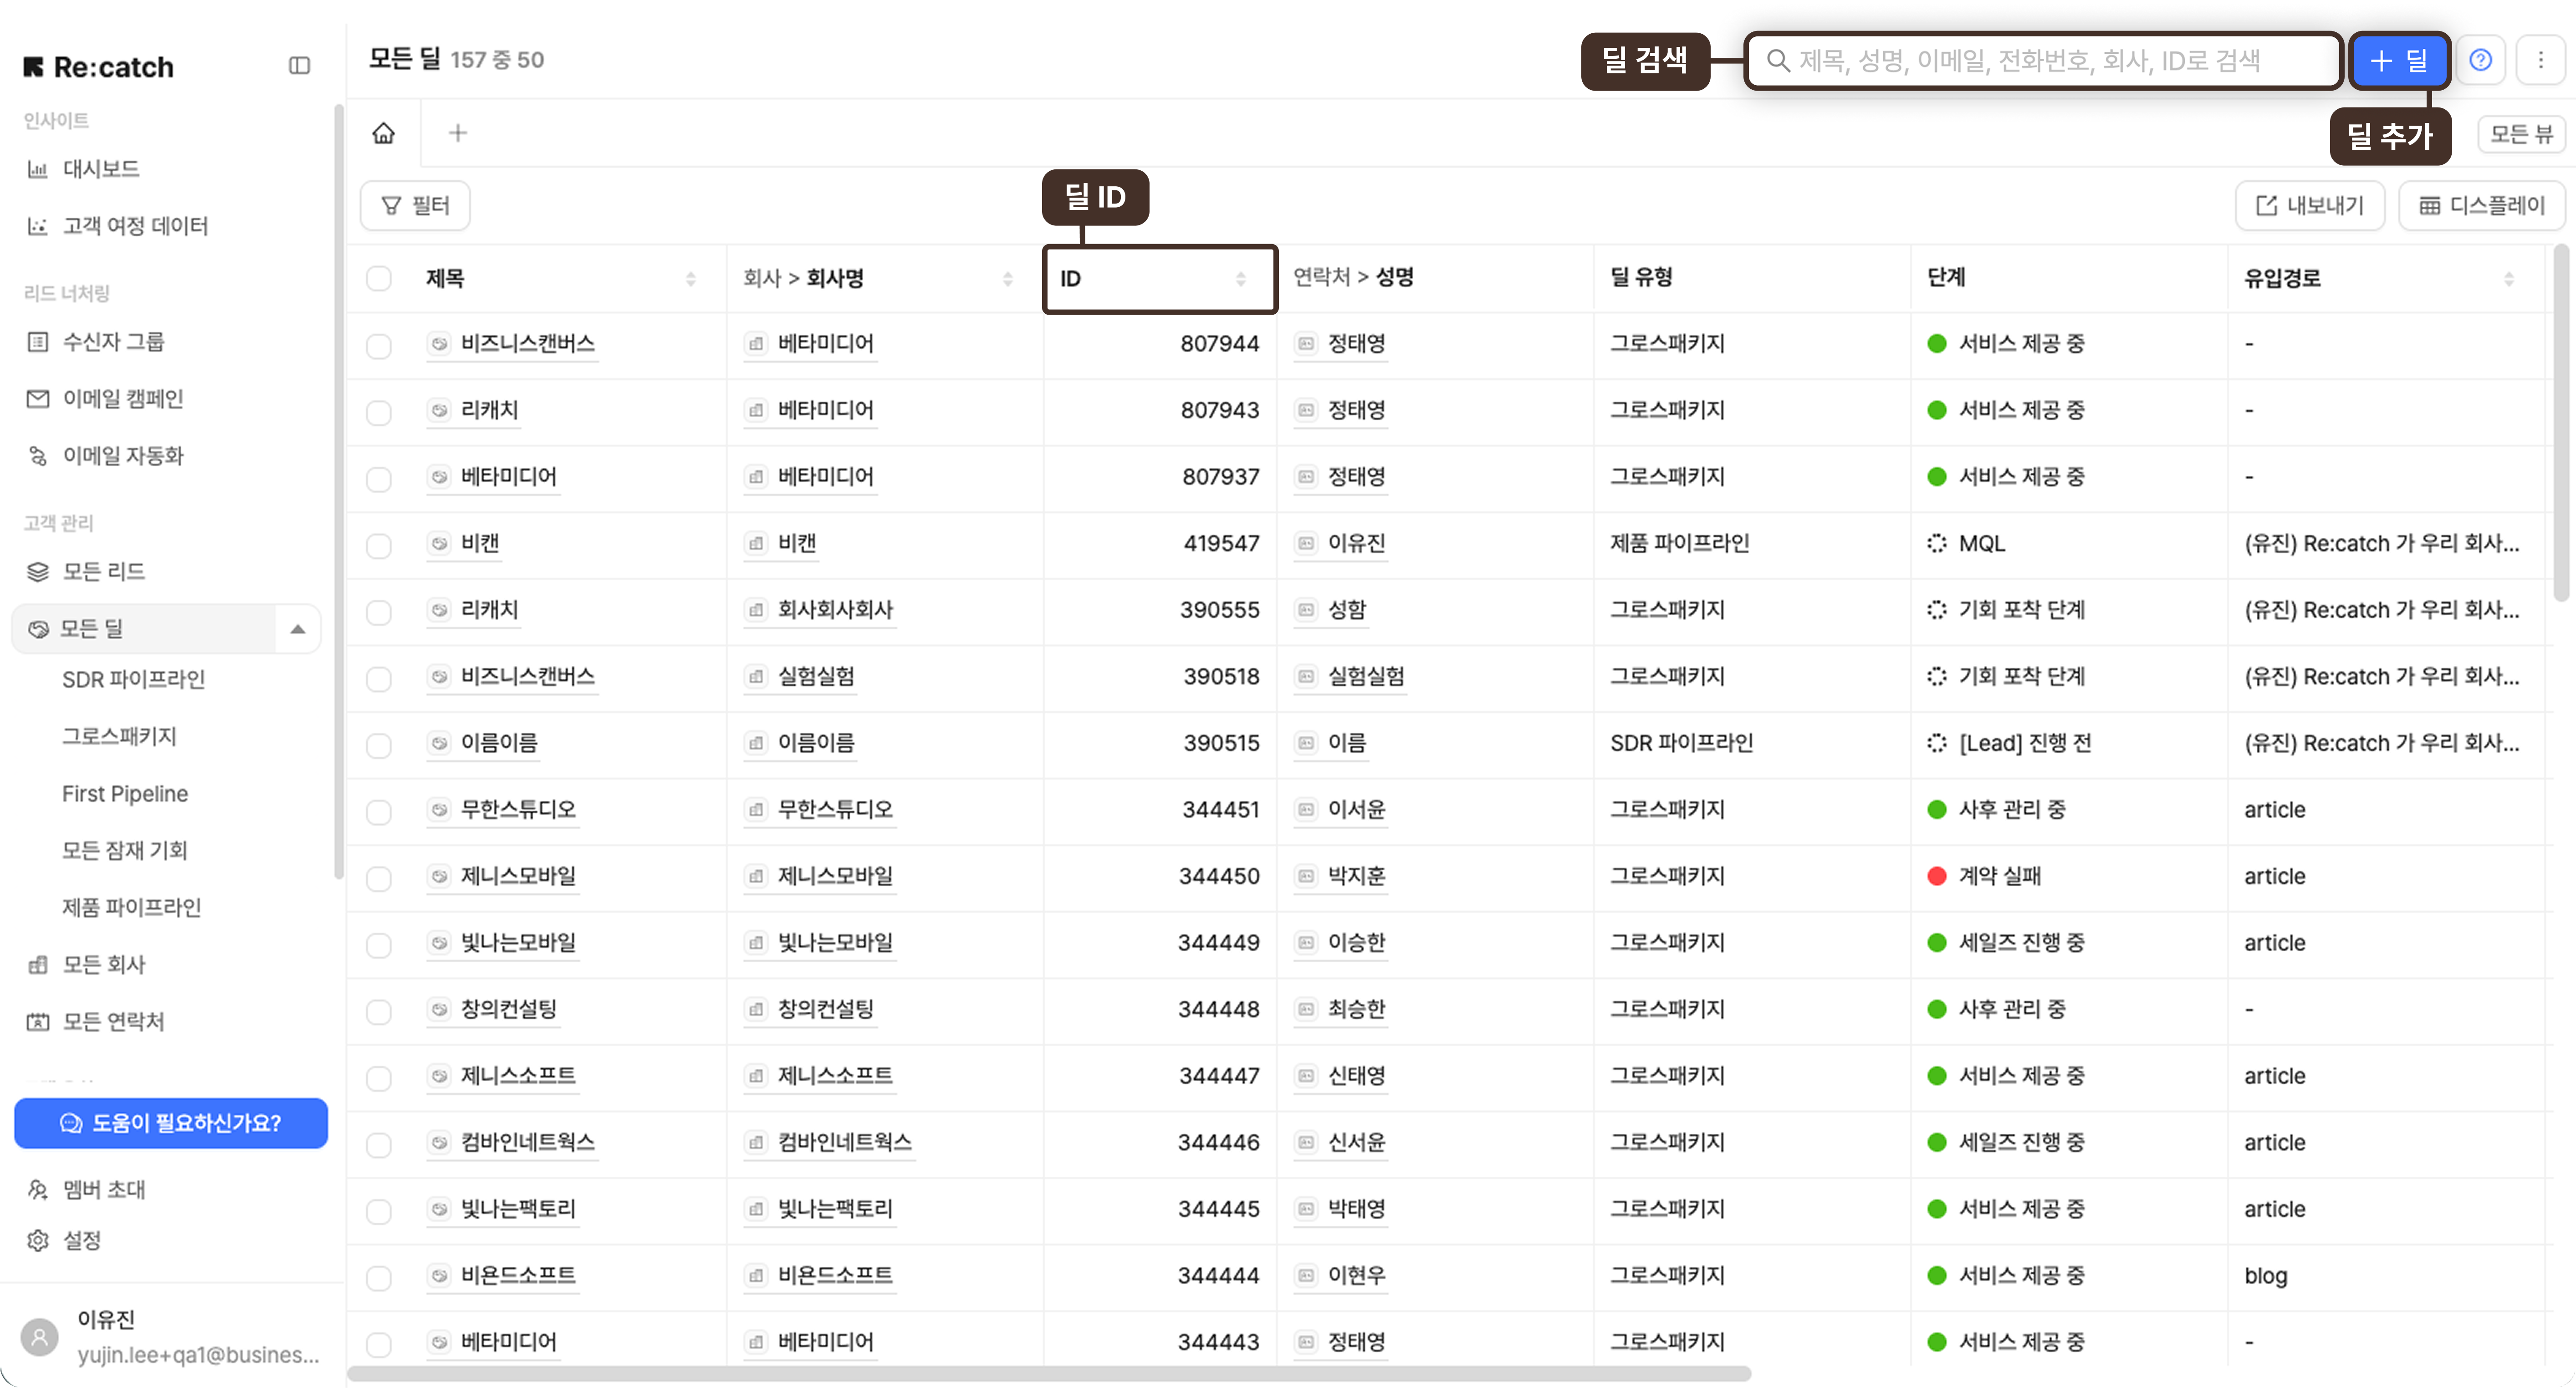Click deal icon beside 비욘드소프트 title

pyautogui.click(x=439, y=1275)
